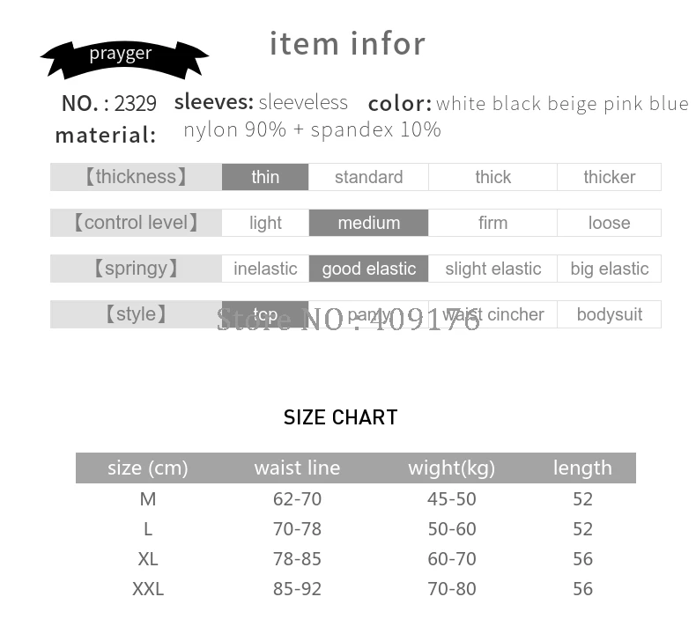The width and height of the screenshot is (696, 641).
Task: Click the SIZE CHART heading
Action: coord(340,417)
